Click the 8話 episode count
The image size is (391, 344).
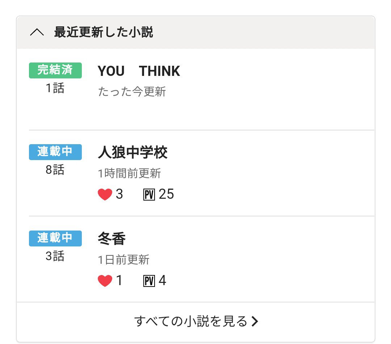[x=55, y=170]
